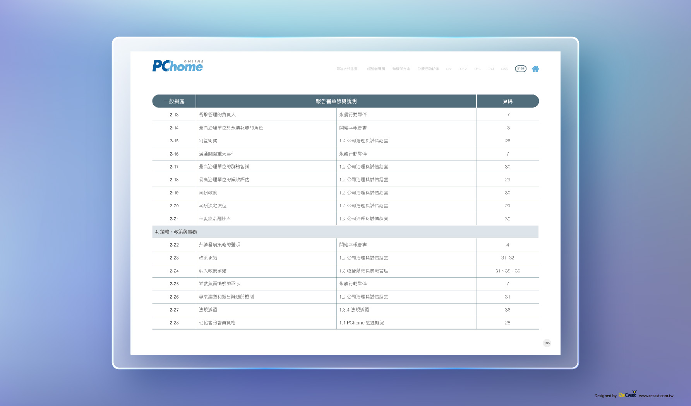Image resolution: width=691 pixels, height=406 pixels.
Task: Click page number 36 in row 2-27
Action: [508, 310]
